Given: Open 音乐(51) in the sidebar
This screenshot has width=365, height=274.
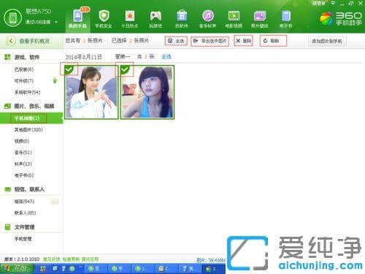Looking at the screenshot, I should point(23,153).
